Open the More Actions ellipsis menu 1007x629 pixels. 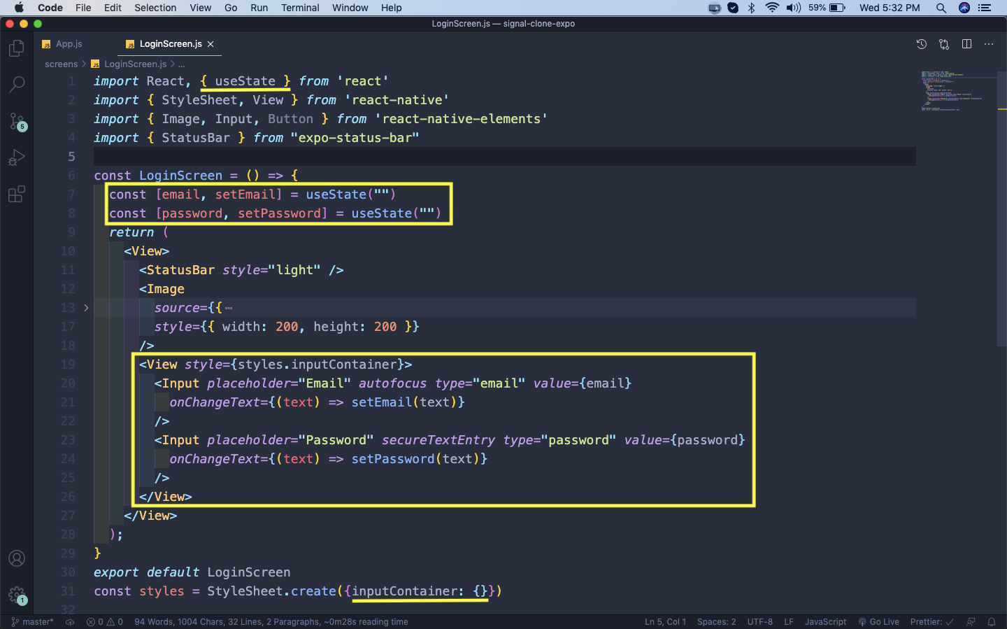(989, 44)
